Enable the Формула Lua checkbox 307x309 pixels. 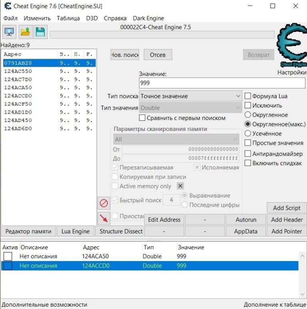[248, 96]
